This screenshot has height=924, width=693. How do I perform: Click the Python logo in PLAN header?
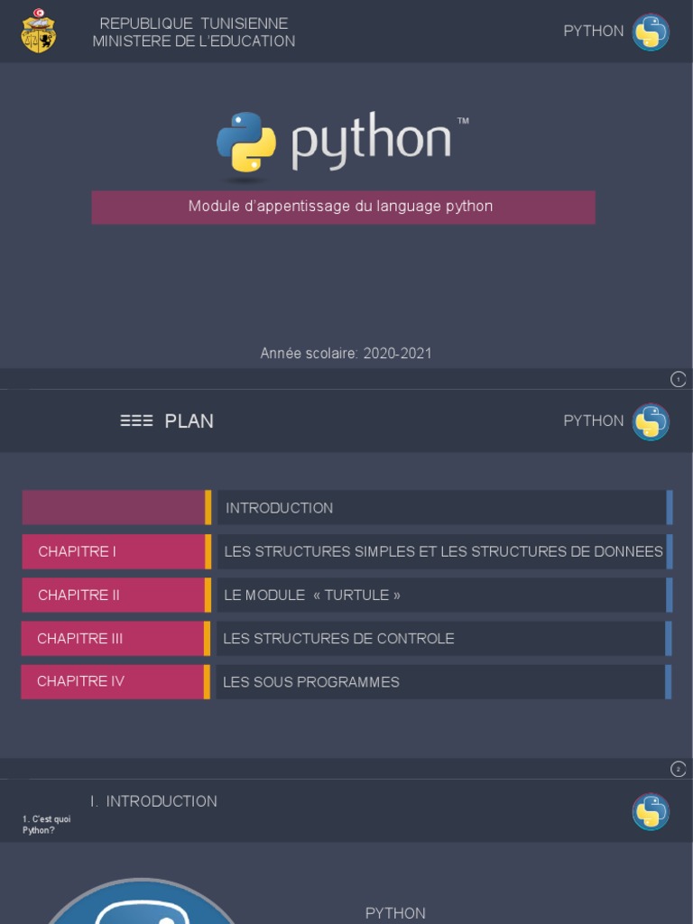click(x=650, y=421)
